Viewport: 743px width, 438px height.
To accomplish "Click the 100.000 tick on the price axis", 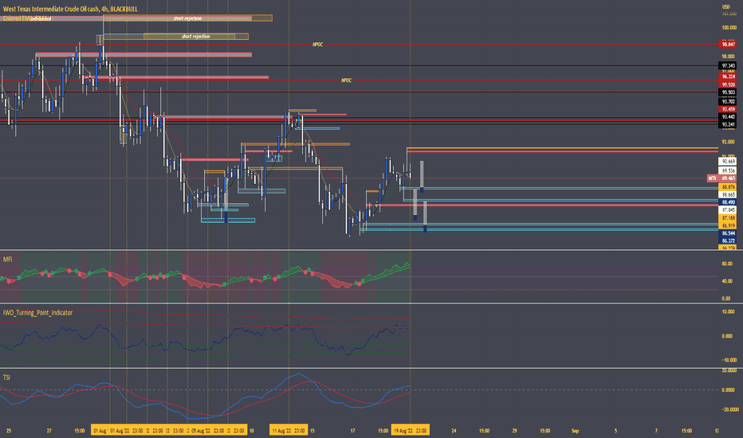I will (729, 28).
